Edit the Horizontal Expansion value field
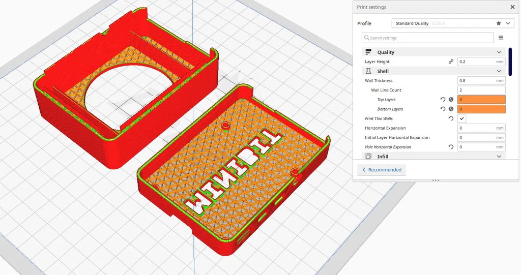 tap(481, 128)
